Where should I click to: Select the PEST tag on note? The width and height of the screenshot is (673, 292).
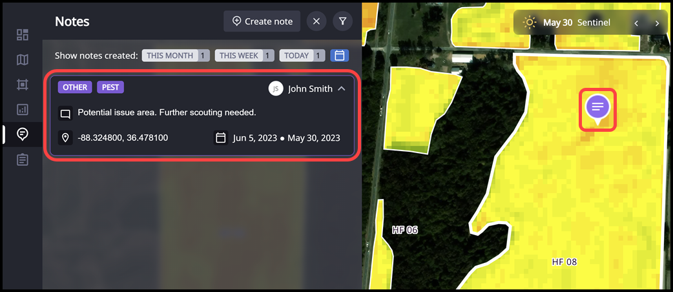coord(110,87)
